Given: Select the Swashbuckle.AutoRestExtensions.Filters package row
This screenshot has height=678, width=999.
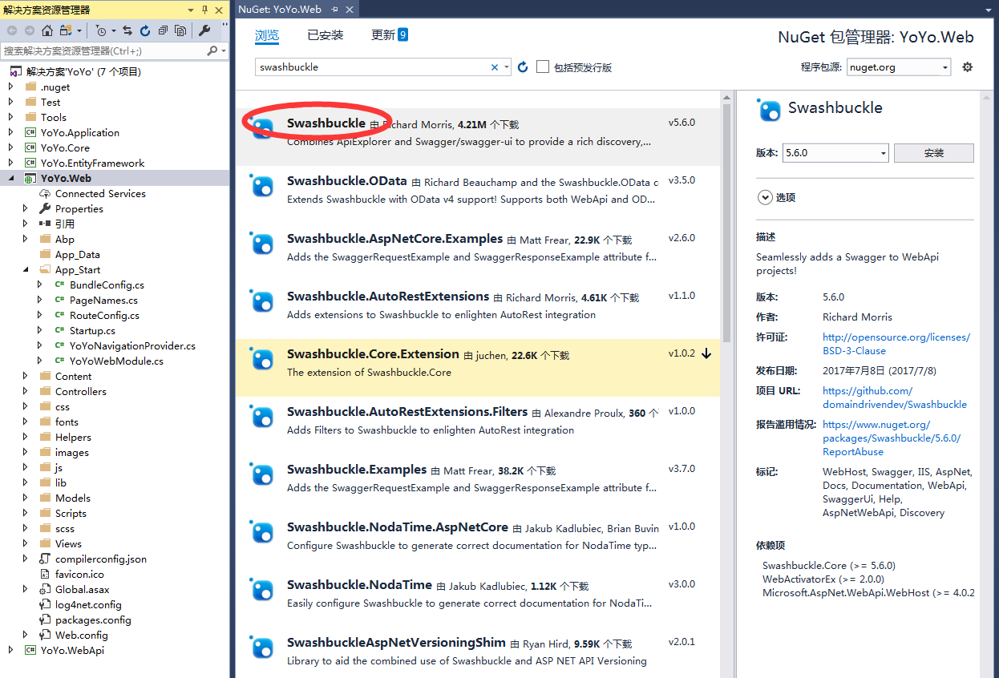Looking at the screenshot, I should (479, 426).
